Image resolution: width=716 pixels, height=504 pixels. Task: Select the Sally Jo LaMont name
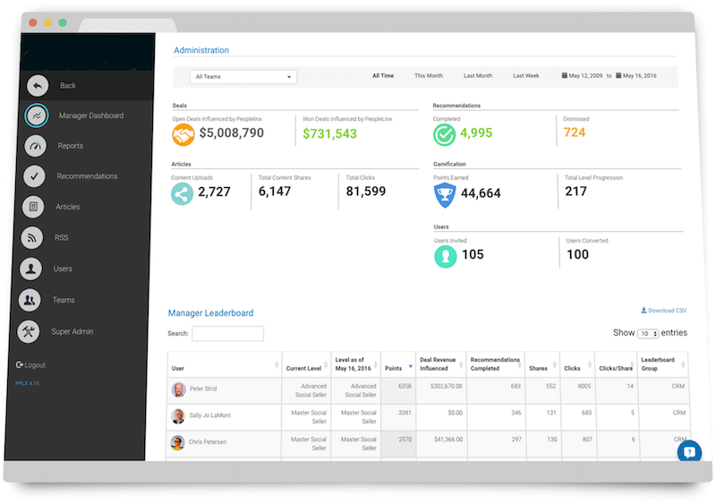pos(209,415)
